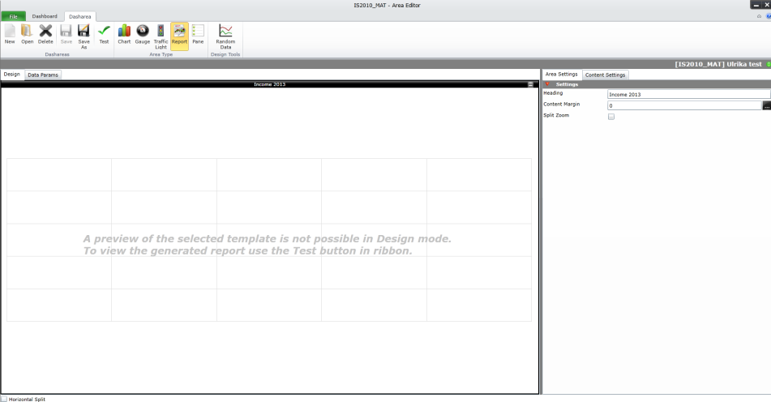
Task: Click the Heading input field
Action: [x=689, y=94]
